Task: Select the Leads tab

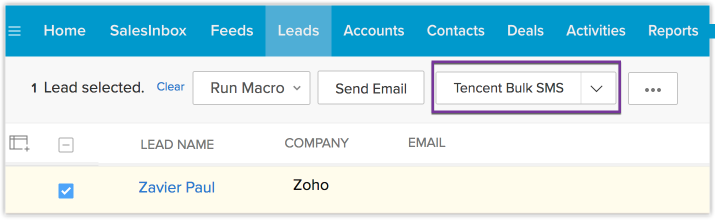Action: (298, 31)
